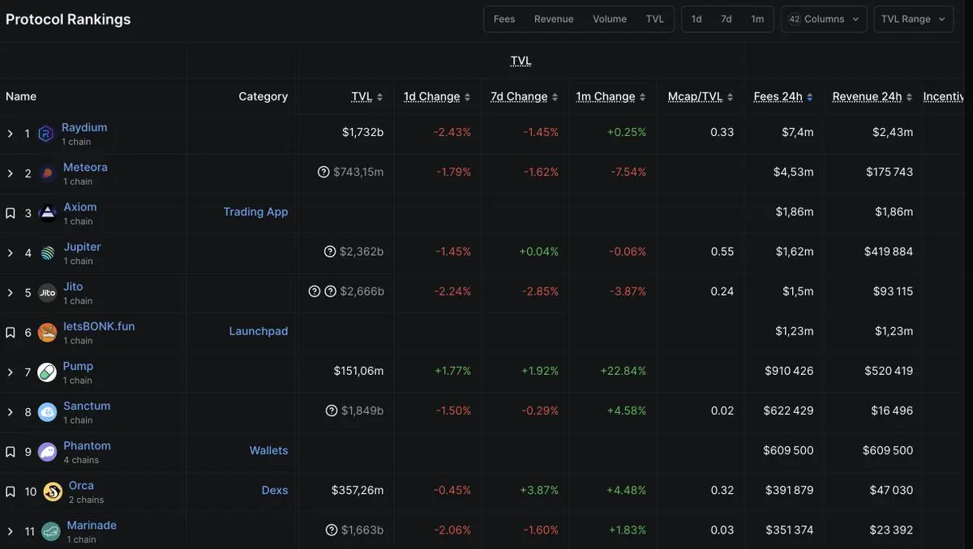Sort by the 1m Change column sort arrows
The image size is (973, 549).
pos(642,97)
